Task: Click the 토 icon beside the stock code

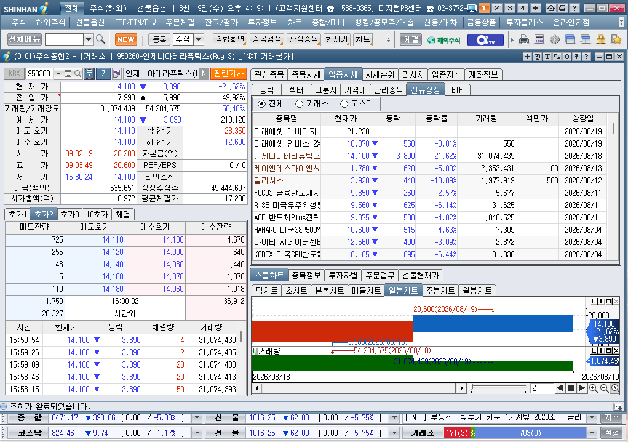Action: click(89, 73)
